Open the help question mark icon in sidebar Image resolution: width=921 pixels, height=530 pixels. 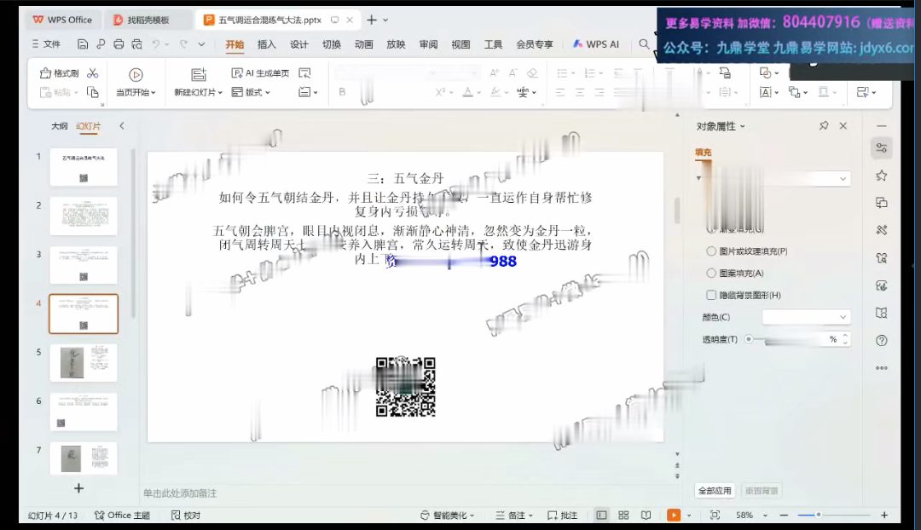[882, 340]
